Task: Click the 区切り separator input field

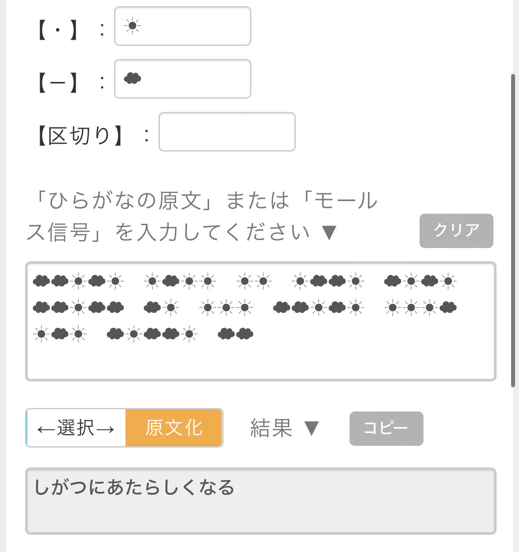Action: (x=227, y=132)
